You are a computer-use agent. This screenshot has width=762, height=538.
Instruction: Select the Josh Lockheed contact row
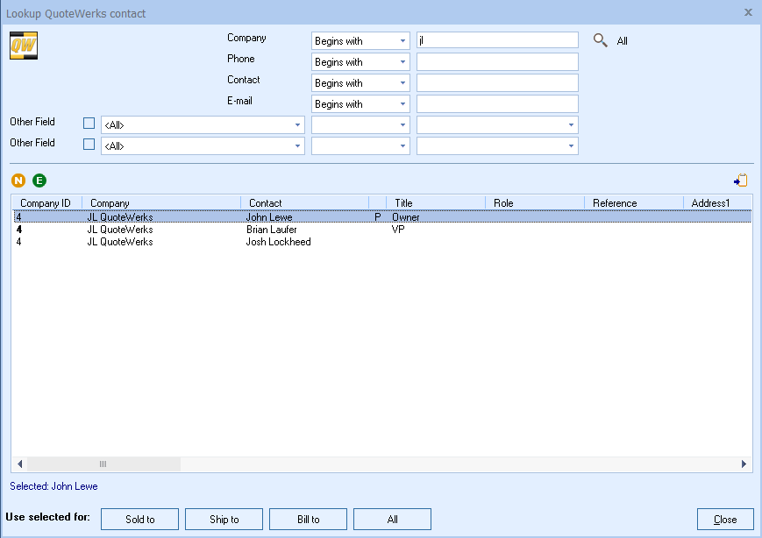coord(382,241)
